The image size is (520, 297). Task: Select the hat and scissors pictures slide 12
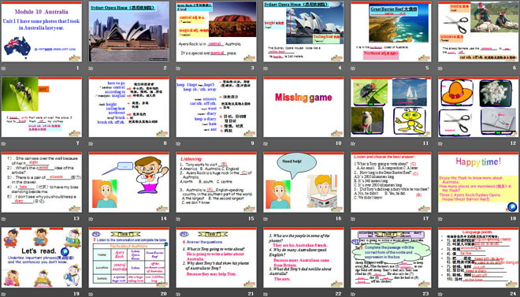click(x=478, y=106)
